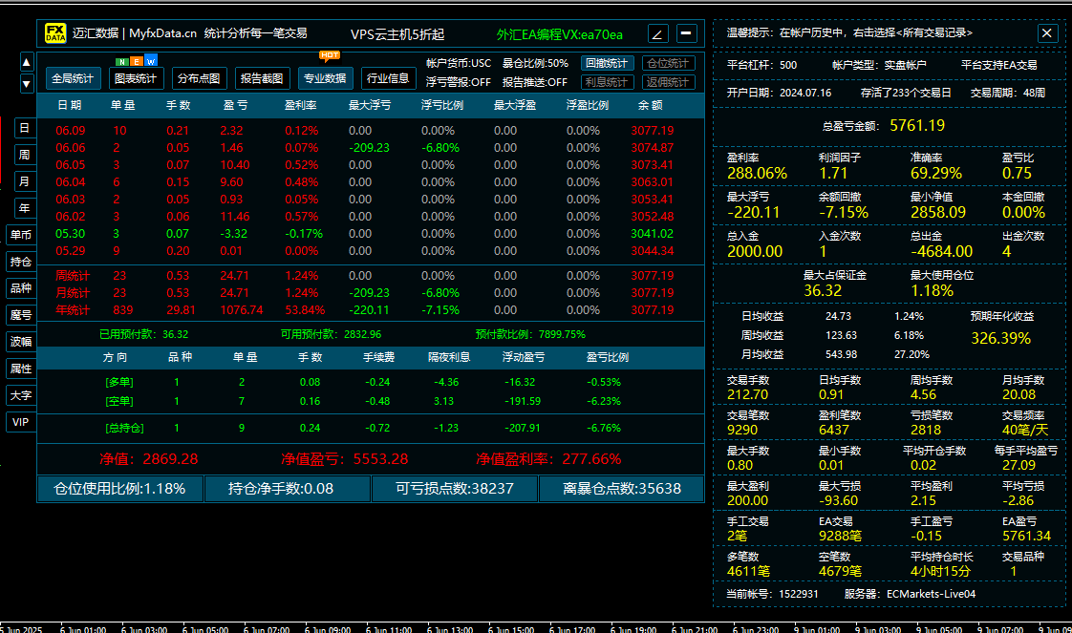Click the account number 1522931
Image resolution: width=1072 pixels, height=633 pixels.
[799, 594]
